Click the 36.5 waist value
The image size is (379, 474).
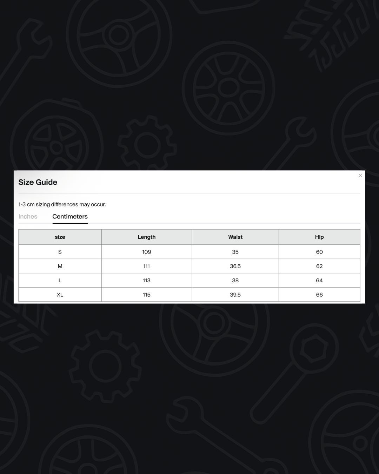235,266
